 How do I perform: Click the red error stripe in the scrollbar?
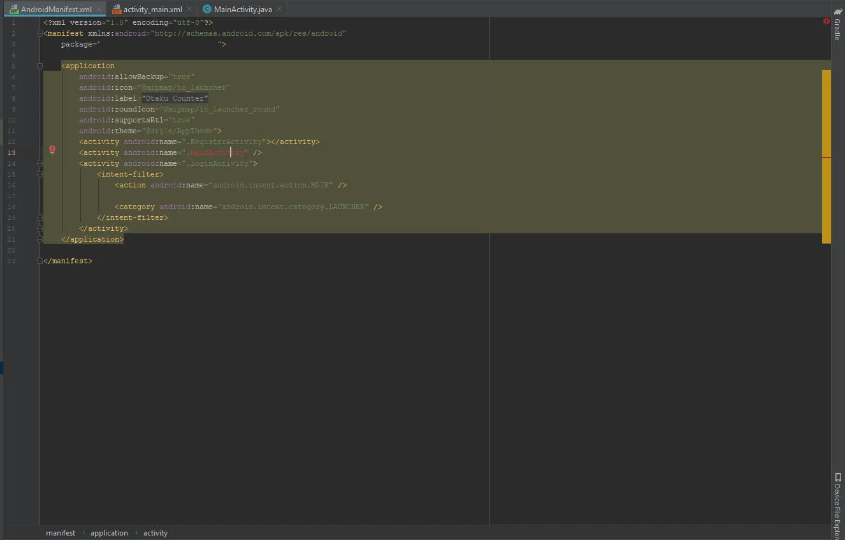(x=827, y=157)
